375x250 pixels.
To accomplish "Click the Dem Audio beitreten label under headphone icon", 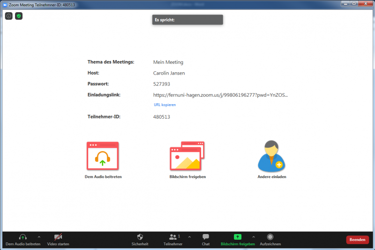I will 103,177.
